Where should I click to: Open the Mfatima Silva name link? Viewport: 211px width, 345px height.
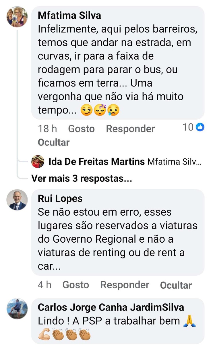[69, 15]
